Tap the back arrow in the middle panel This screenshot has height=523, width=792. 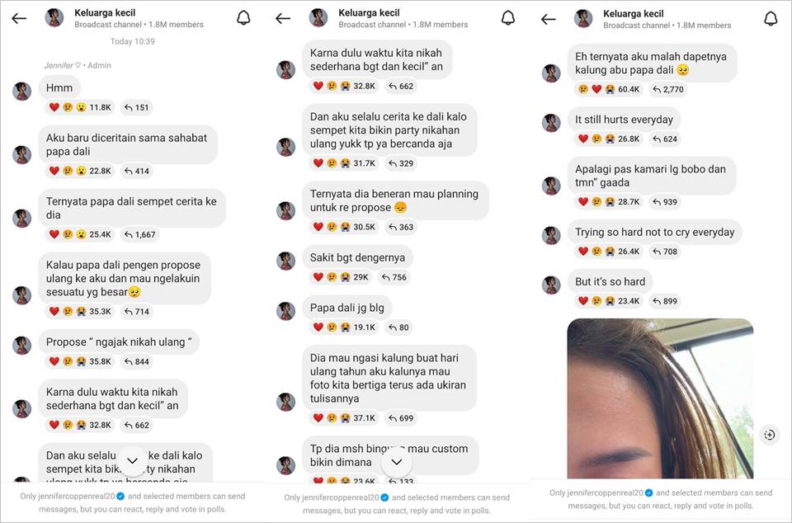(x=283, y=19)
